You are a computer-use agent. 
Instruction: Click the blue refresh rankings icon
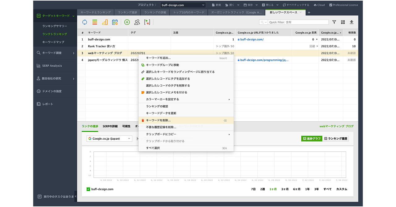pos(84,22)
